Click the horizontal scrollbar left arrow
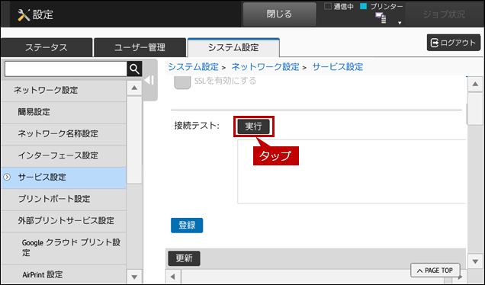Image resolution: width=485 pixels, height=285 pixels. [x=173, y=277]
